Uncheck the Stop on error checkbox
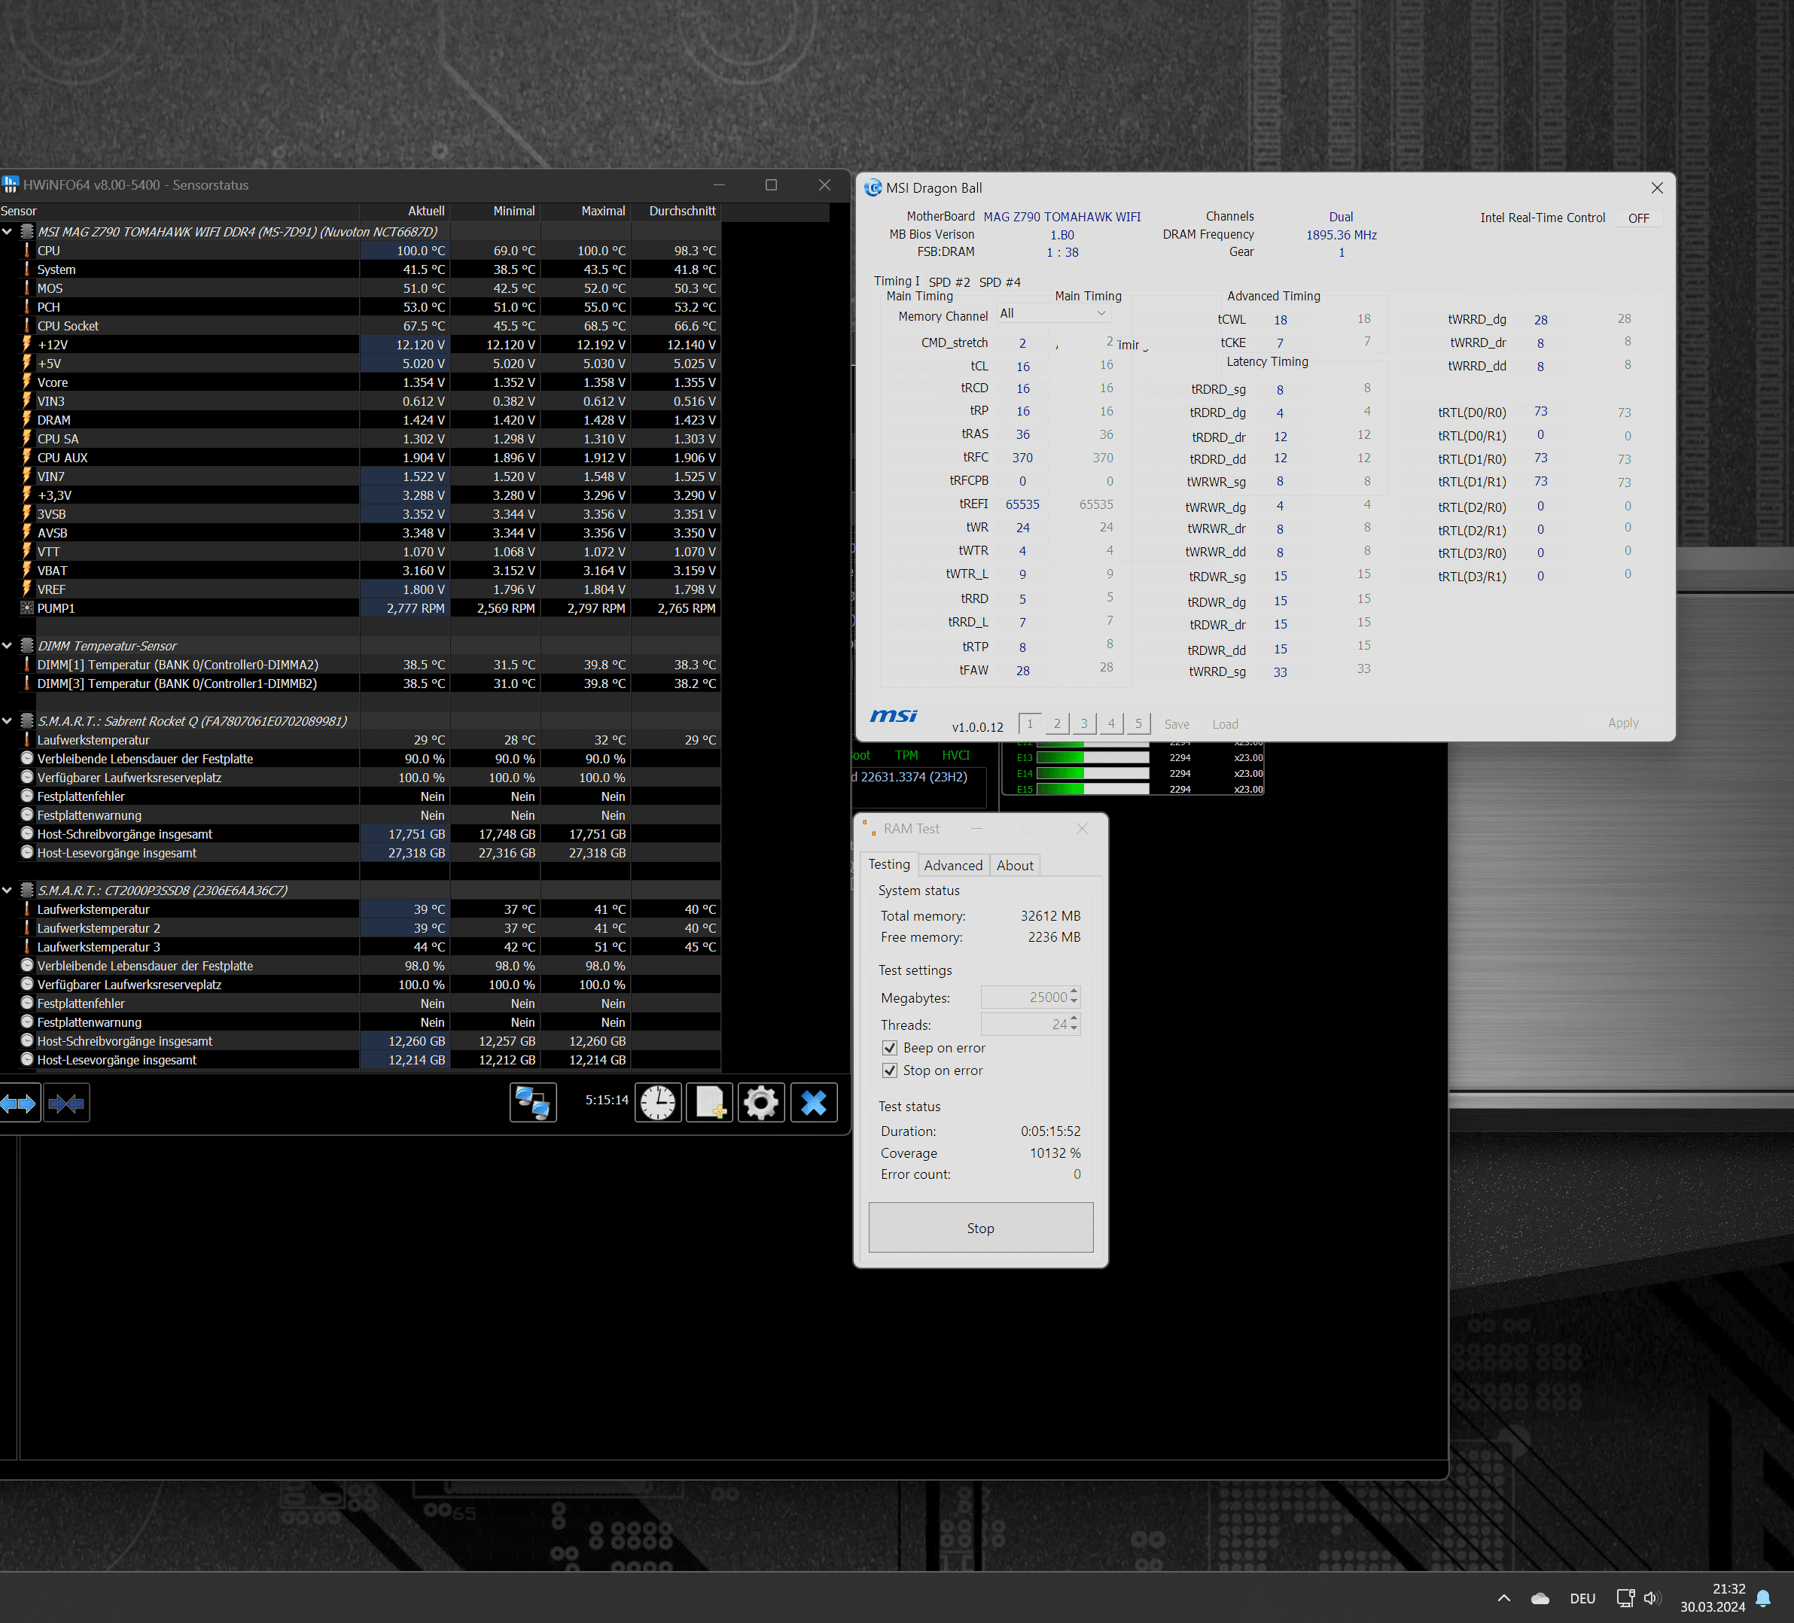Screen dimensions: 1794x1623 [890, 1070]
